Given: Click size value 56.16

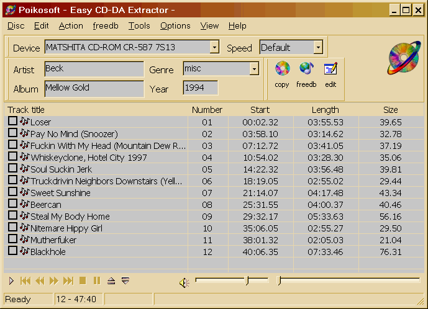Looking at the screenshot, I should point(391,217).
